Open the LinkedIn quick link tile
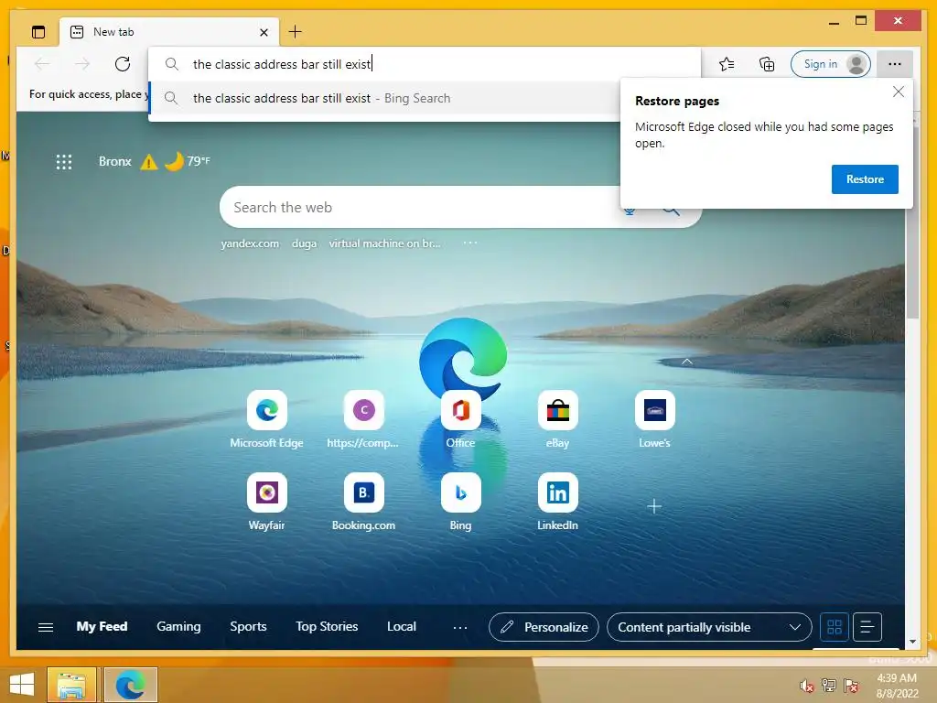937x703 pixels. pyautogui.click(x=557, y=502)
